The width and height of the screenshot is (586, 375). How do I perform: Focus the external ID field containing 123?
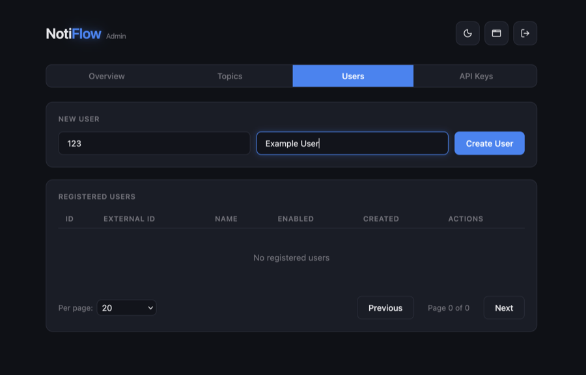154,143
